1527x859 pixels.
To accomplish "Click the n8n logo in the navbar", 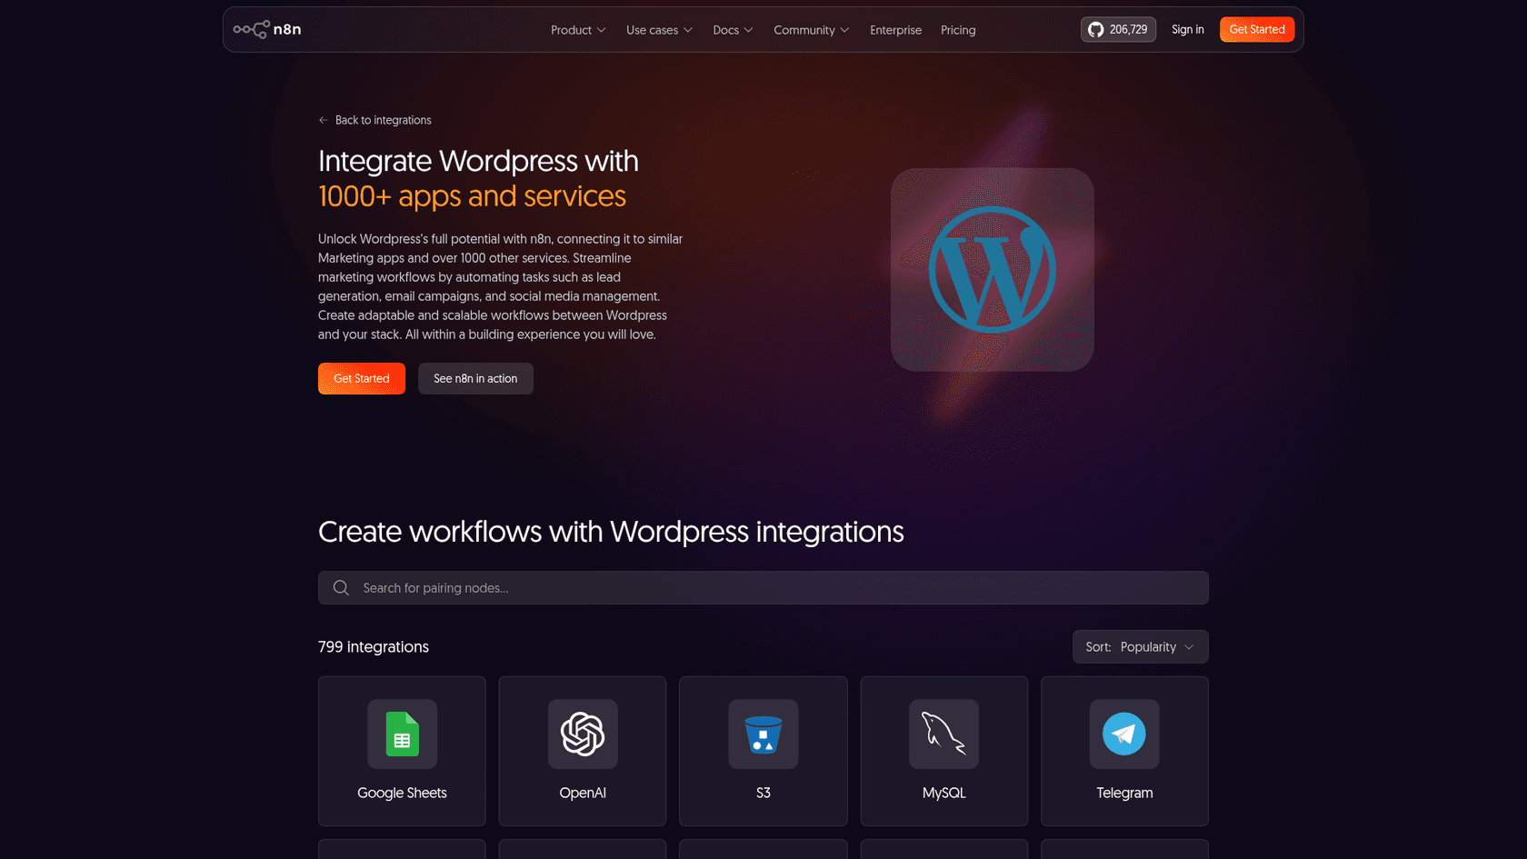I will click(x=267, y=29).
